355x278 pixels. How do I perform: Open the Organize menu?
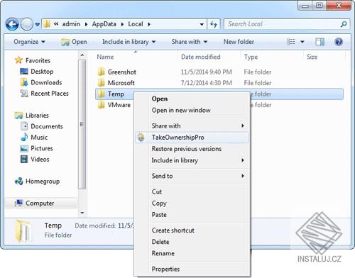[x=29, y=42]
